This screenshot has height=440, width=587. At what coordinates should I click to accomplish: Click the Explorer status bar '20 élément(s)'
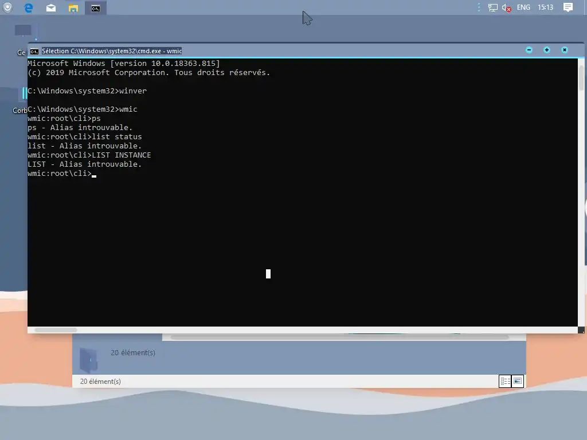(100, 382)
